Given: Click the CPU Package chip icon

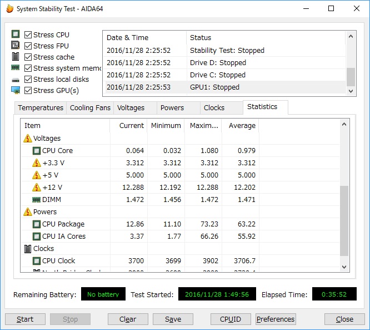Looking at the screenshot, I should pos(37,224).
